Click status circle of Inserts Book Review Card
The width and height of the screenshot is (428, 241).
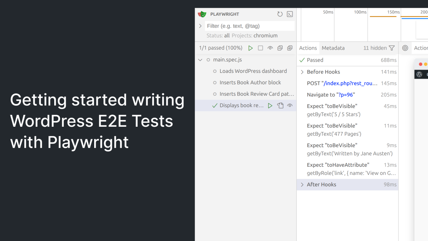coord(215,94)
